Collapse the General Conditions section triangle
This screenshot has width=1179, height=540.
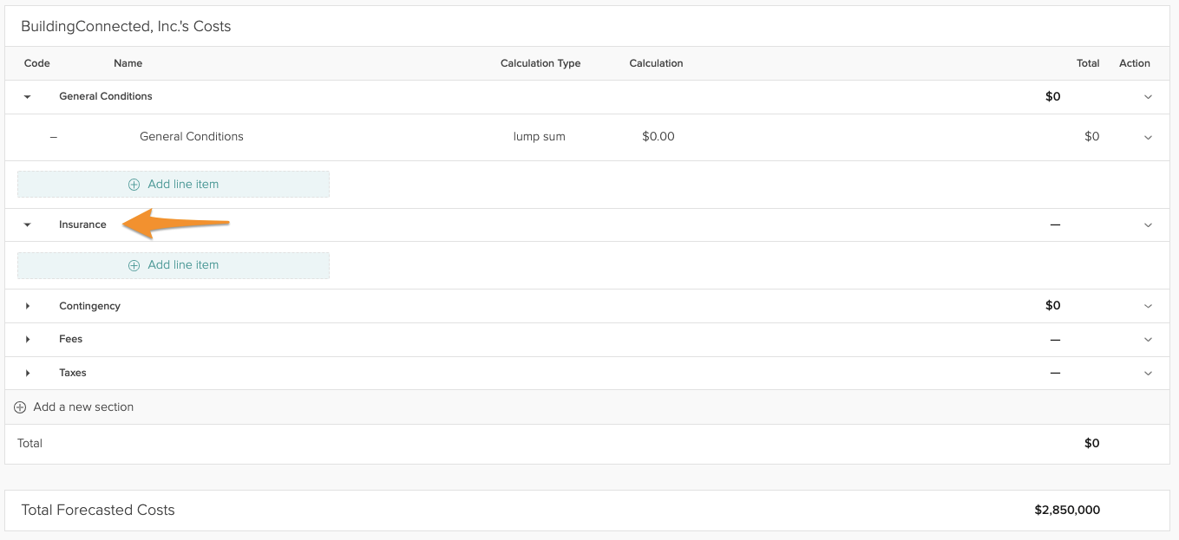tap(28, 97)
